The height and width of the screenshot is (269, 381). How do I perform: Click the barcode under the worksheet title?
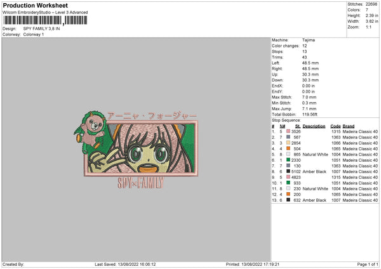point(45,20)
